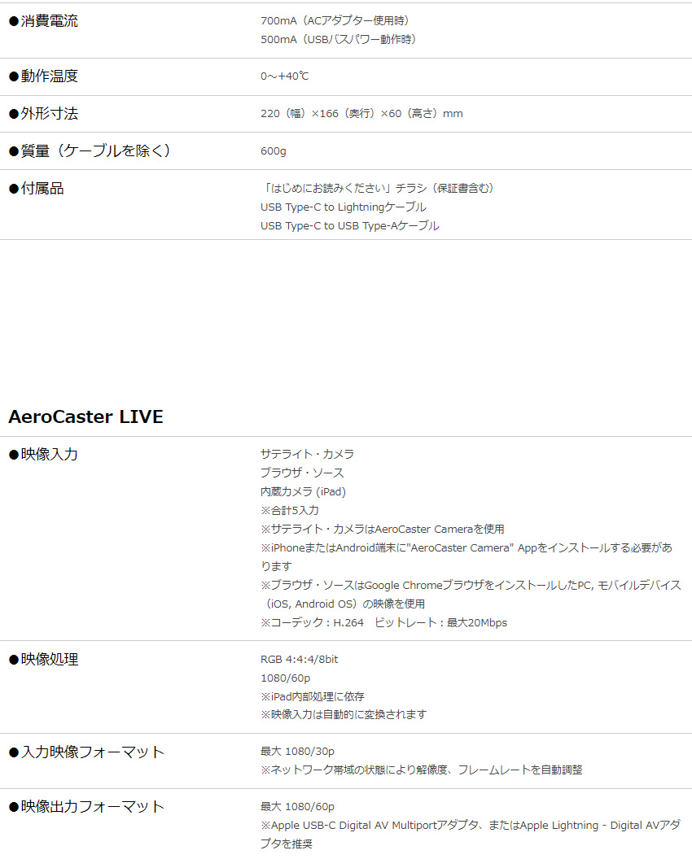Click the ※合計5入力 note
692x859 pixels.
290,510
